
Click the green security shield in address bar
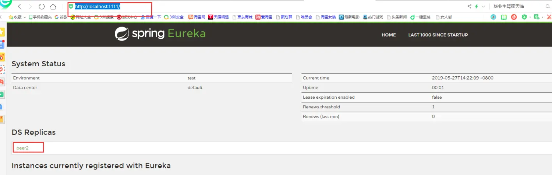click(71, 6)
